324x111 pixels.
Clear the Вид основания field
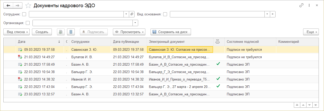pos(272,14)
